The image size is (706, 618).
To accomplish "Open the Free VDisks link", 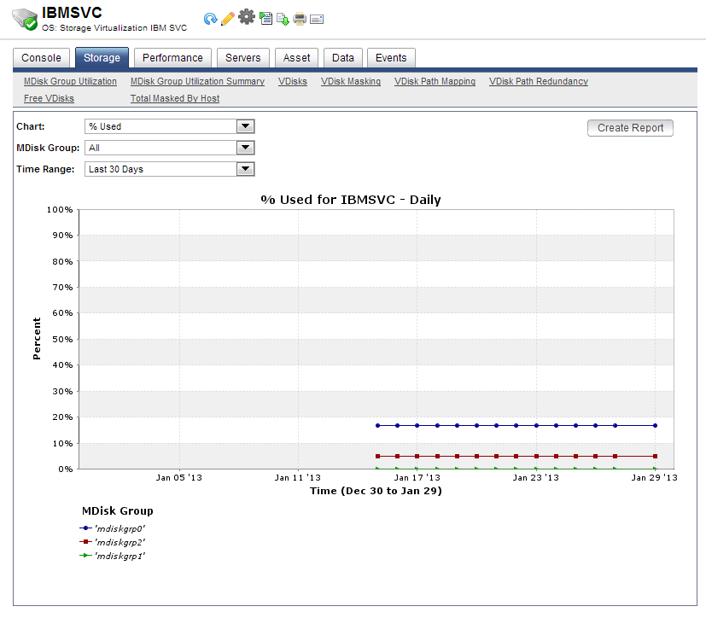I will [49, 98].
